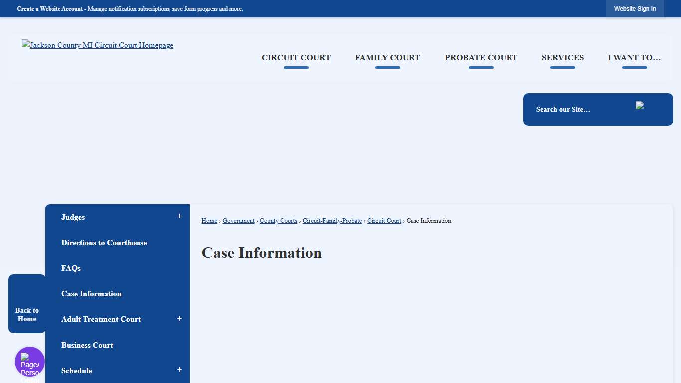Open the Probate Court menu
This screenshot has width=681, height=383.
pos(481,57)
